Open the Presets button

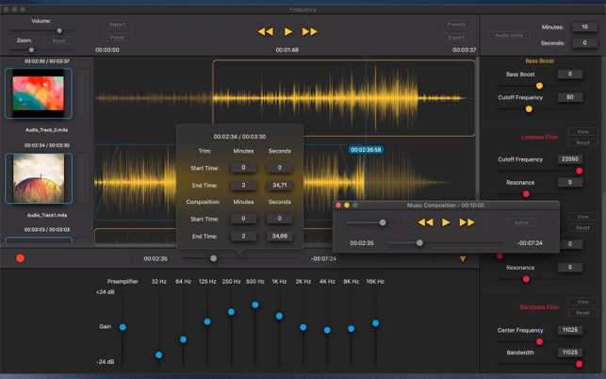(455, 25)
